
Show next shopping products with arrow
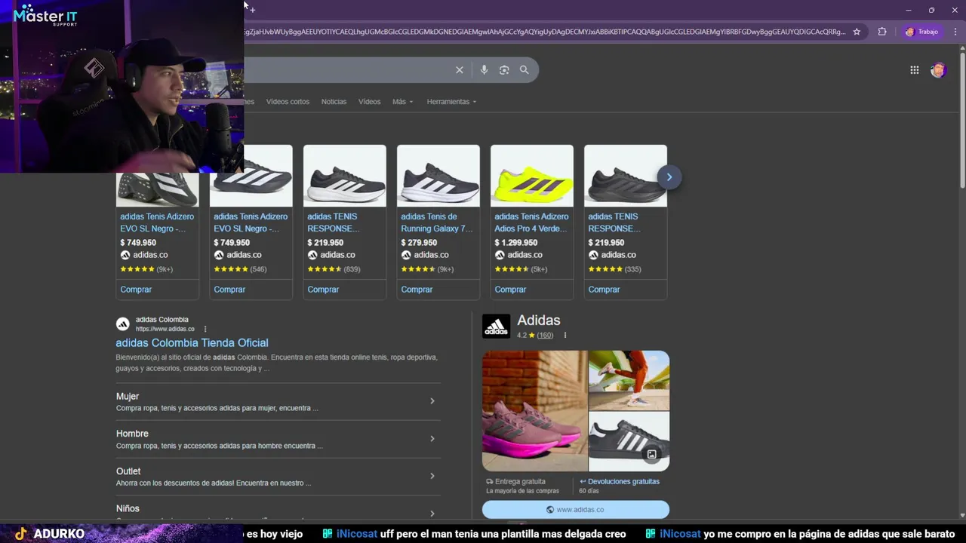tap(669, 177)
